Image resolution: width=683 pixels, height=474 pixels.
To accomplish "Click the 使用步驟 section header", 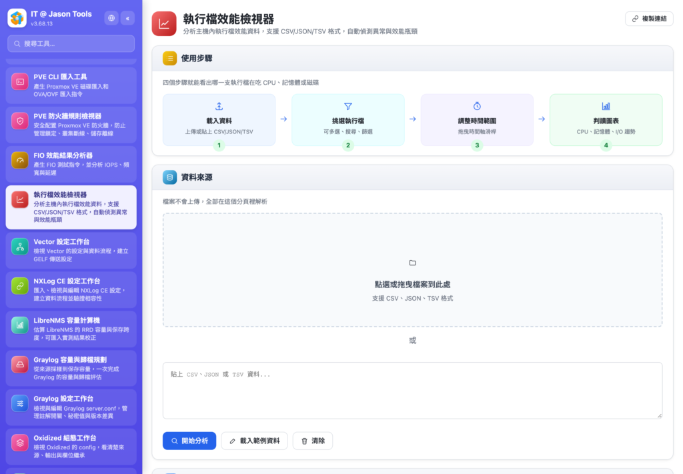I will click(x=412, y=58).
